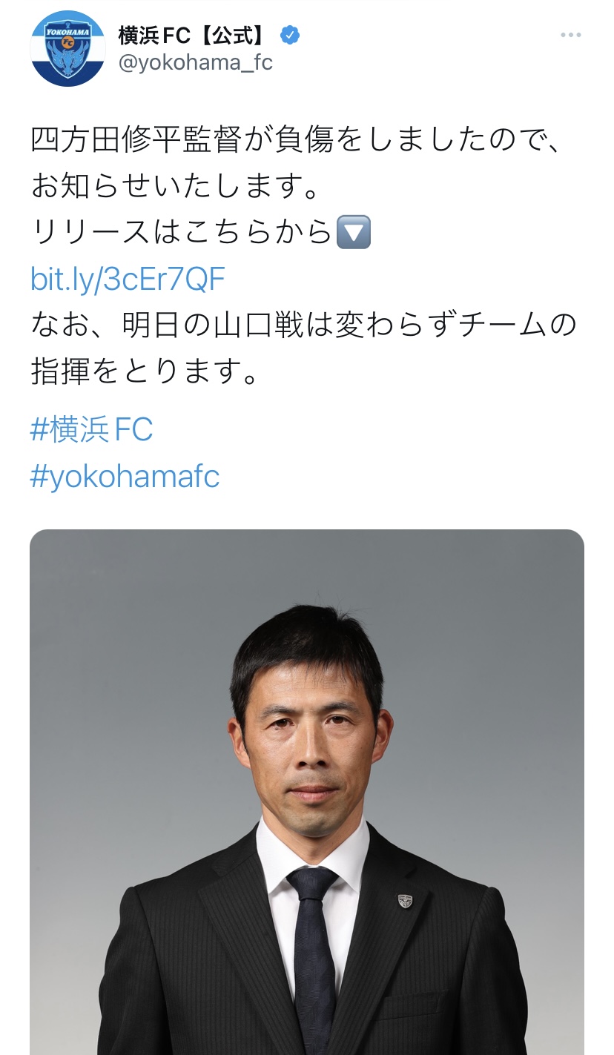Screen dimensions: 614x1055
Task: Tap the text リリースはこちらから
Action: pos(182,233)
